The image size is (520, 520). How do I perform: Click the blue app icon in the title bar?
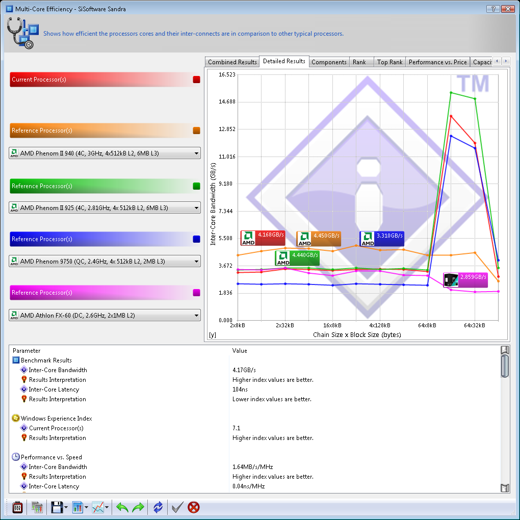click(9, 9)
